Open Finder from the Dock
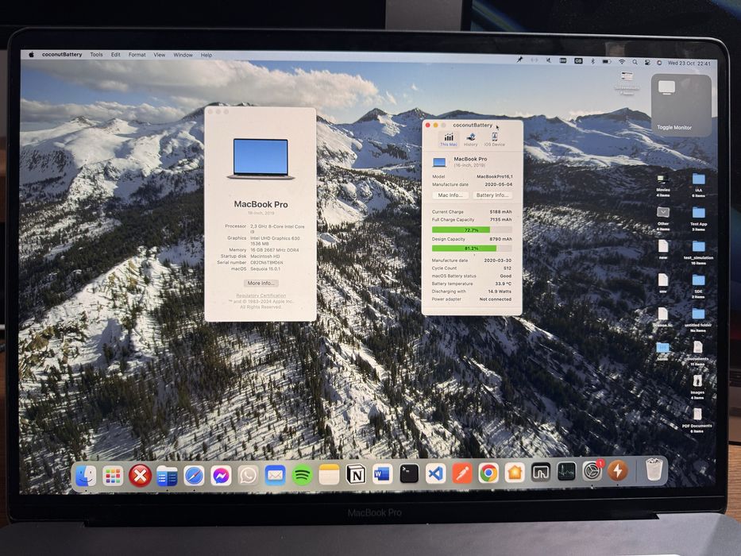The height and width of the screenshot is (556, 741). [86, 475]
